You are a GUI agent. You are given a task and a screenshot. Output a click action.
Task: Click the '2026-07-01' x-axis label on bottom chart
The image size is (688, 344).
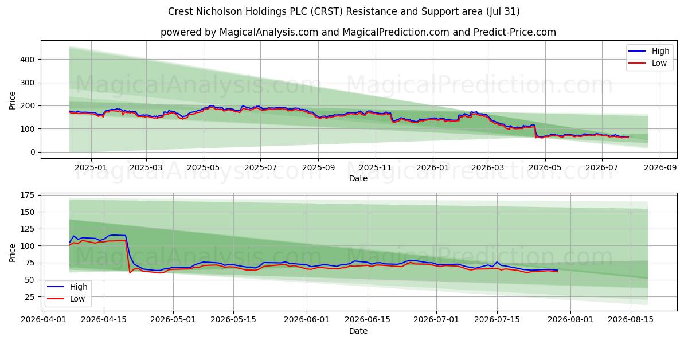click(x=436, y=320)
